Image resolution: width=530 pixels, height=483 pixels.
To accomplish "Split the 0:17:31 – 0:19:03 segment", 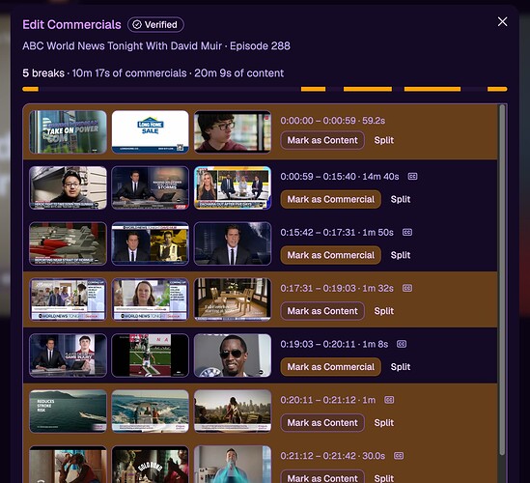I will 384,311.
